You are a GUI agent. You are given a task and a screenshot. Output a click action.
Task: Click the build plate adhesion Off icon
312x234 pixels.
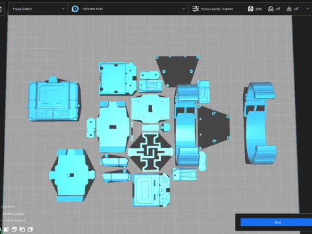[289, 9]
